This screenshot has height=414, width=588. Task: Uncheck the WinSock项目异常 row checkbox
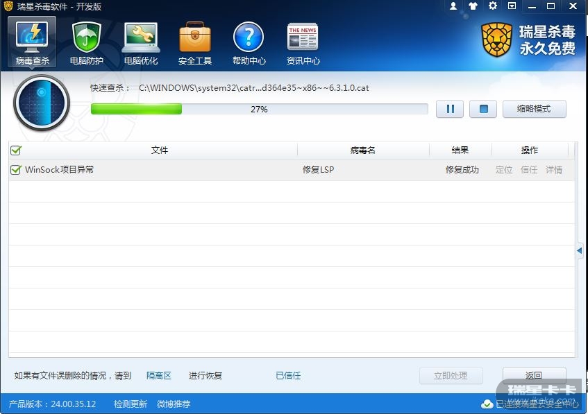[x=16, y=170]
